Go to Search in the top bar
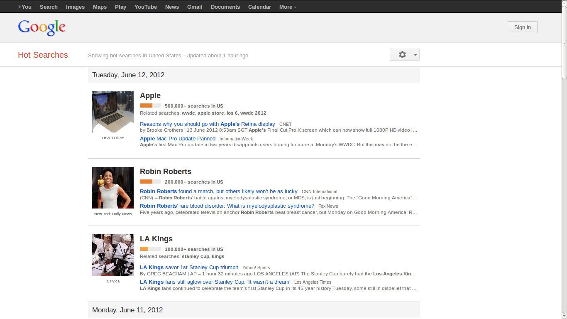Image resolution: width=567 pixels, height=319 pixels. pos(49,7)
